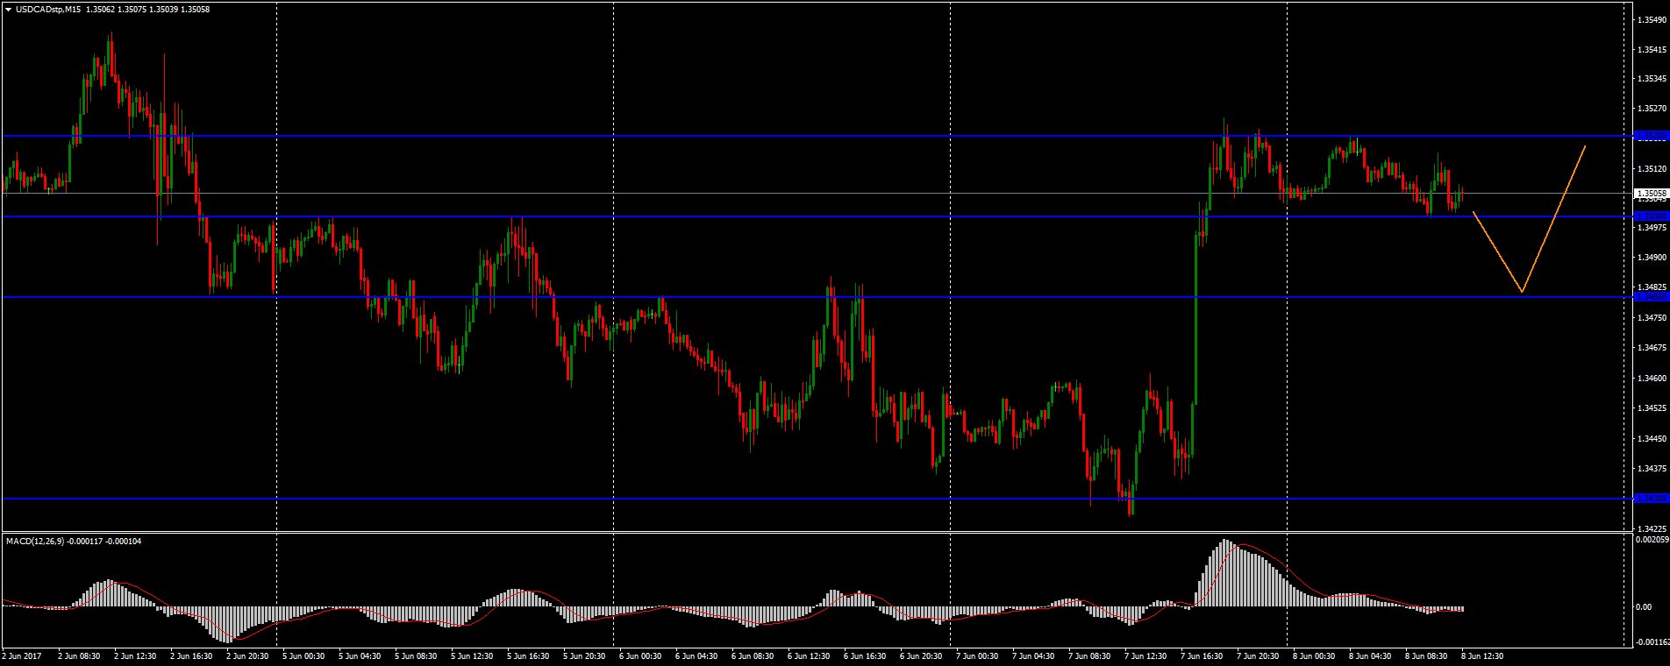1670x666 pixels.
Task: Click the 5 Jun 08:30 time label
Action: point(416,655)
